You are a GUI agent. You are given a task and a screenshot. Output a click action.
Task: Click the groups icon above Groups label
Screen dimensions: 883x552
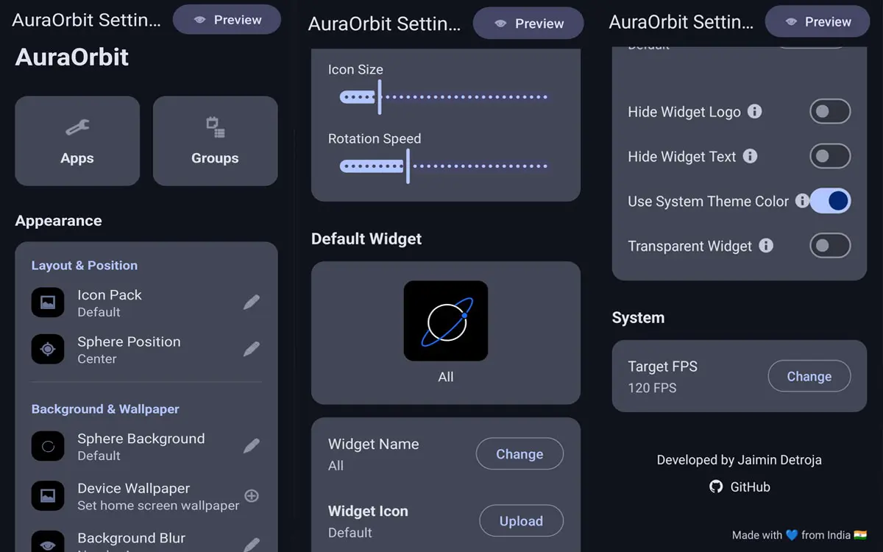[215, 127]
